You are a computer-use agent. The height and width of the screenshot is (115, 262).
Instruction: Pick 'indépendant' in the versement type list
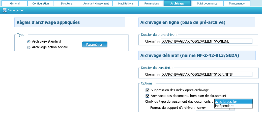(233, 106)
